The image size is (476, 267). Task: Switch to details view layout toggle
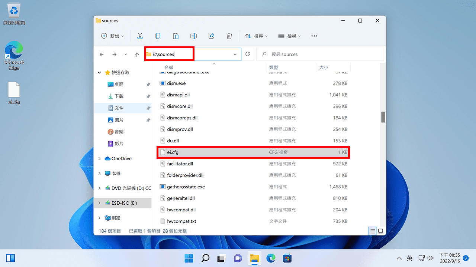372,231
